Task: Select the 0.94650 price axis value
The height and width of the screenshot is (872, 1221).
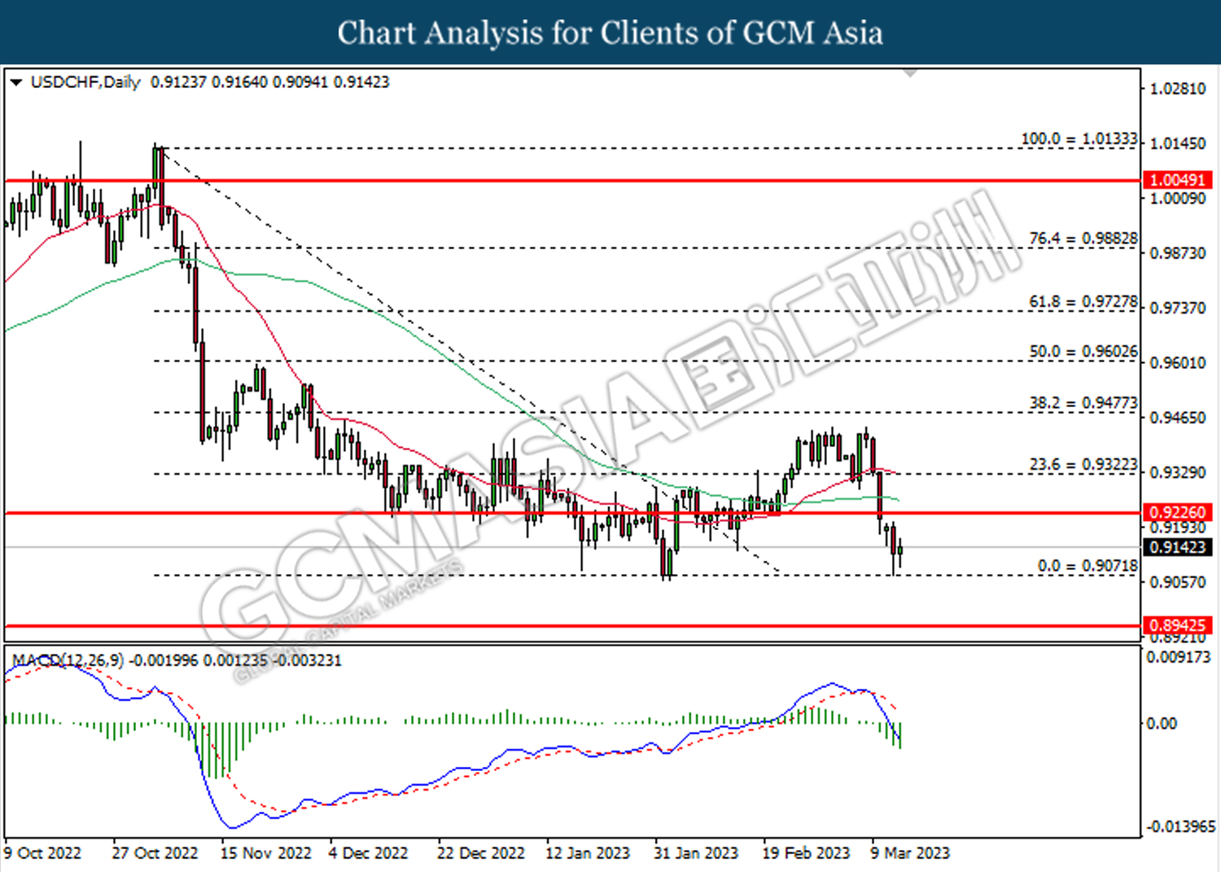Action: (1177, 418)
